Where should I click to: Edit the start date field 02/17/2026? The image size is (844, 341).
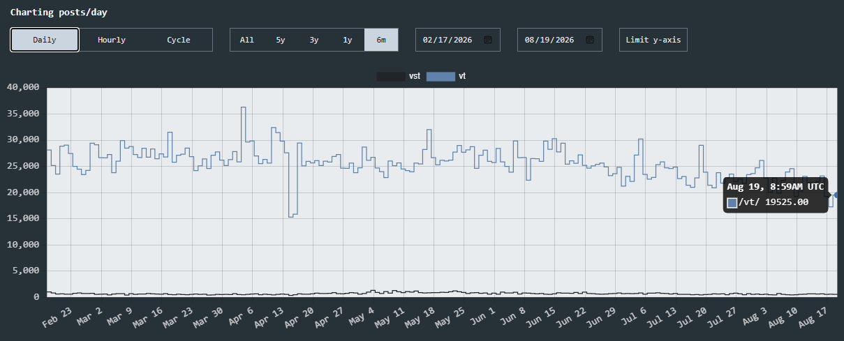coord(458,40)
